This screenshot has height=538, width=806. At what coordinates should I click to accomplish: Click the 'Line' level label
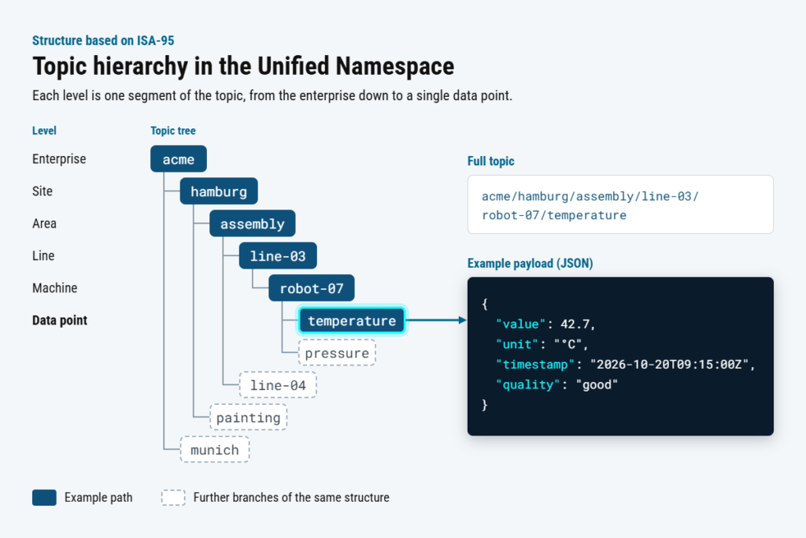click(43, 256)
